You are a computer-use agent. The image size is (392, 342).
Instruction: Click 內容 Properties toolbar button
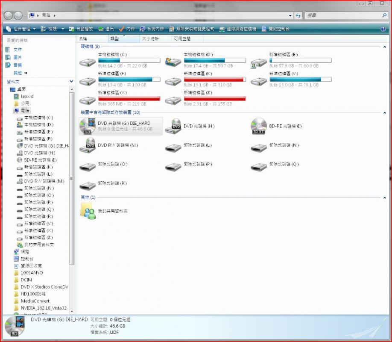[x=127, y=29]
